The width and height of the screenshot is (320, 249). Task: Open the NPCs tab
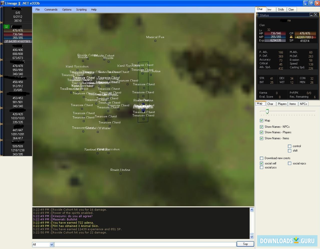pos(303,104)
